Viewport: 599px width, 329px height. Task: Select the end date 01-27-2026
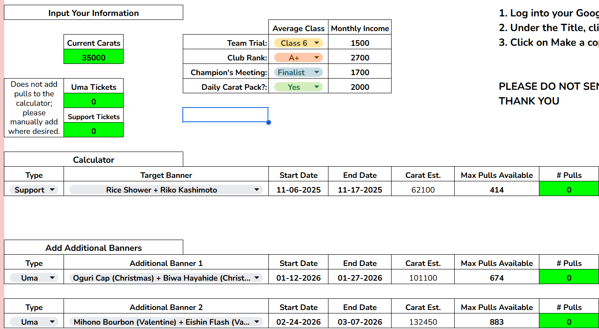pos(360,277)
